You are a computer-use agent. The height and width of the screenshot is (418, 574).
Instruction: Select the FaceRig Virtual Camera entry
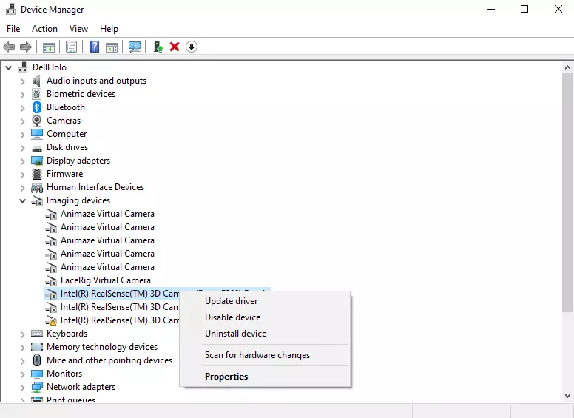coord(106,280)
